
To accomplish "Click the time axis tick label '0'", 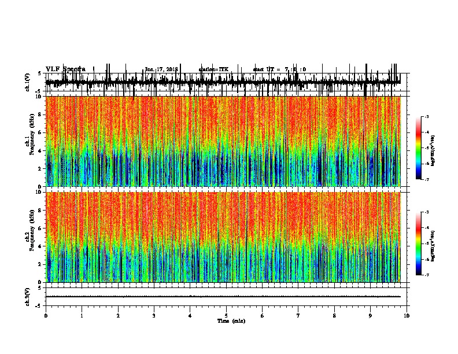I will [46, 316].
